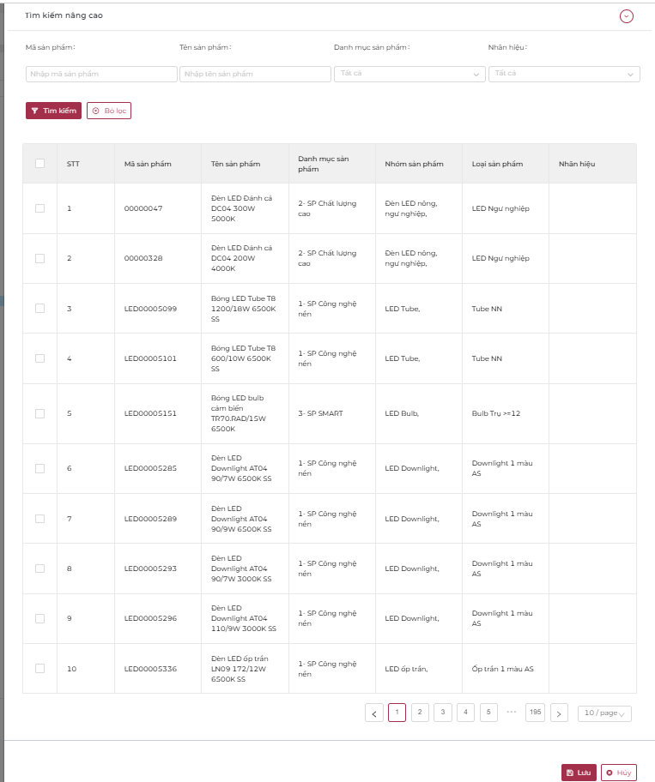
Task: Go to page 2 in pagination
Action: pyautogui.click(x=420, y=713)
